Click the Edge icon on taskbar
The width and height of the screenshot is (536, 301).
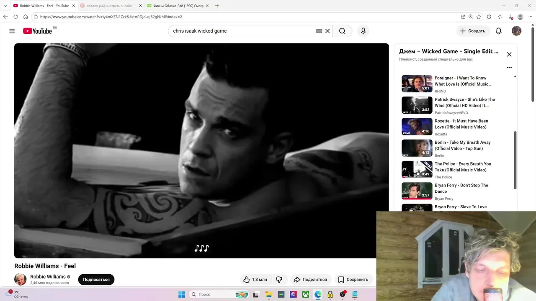tap(318, 295)
